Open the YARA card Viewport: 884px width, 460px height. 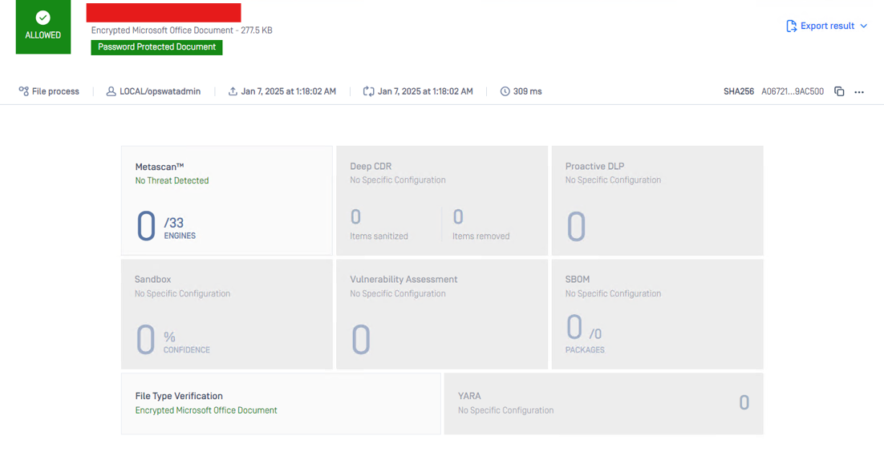click(x=604, y=404)
